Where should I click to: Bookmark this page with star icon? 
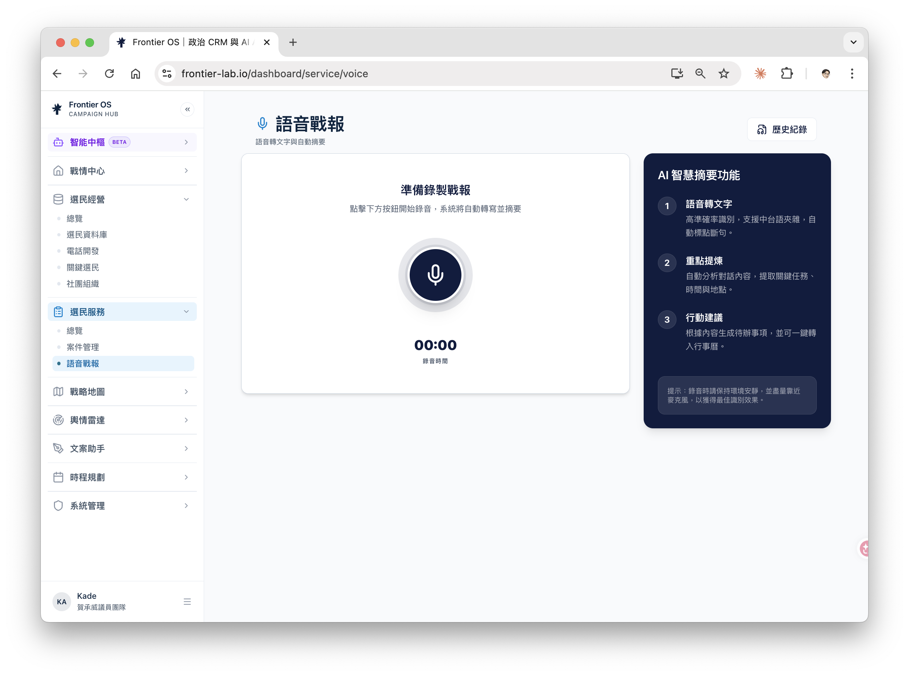723,74
